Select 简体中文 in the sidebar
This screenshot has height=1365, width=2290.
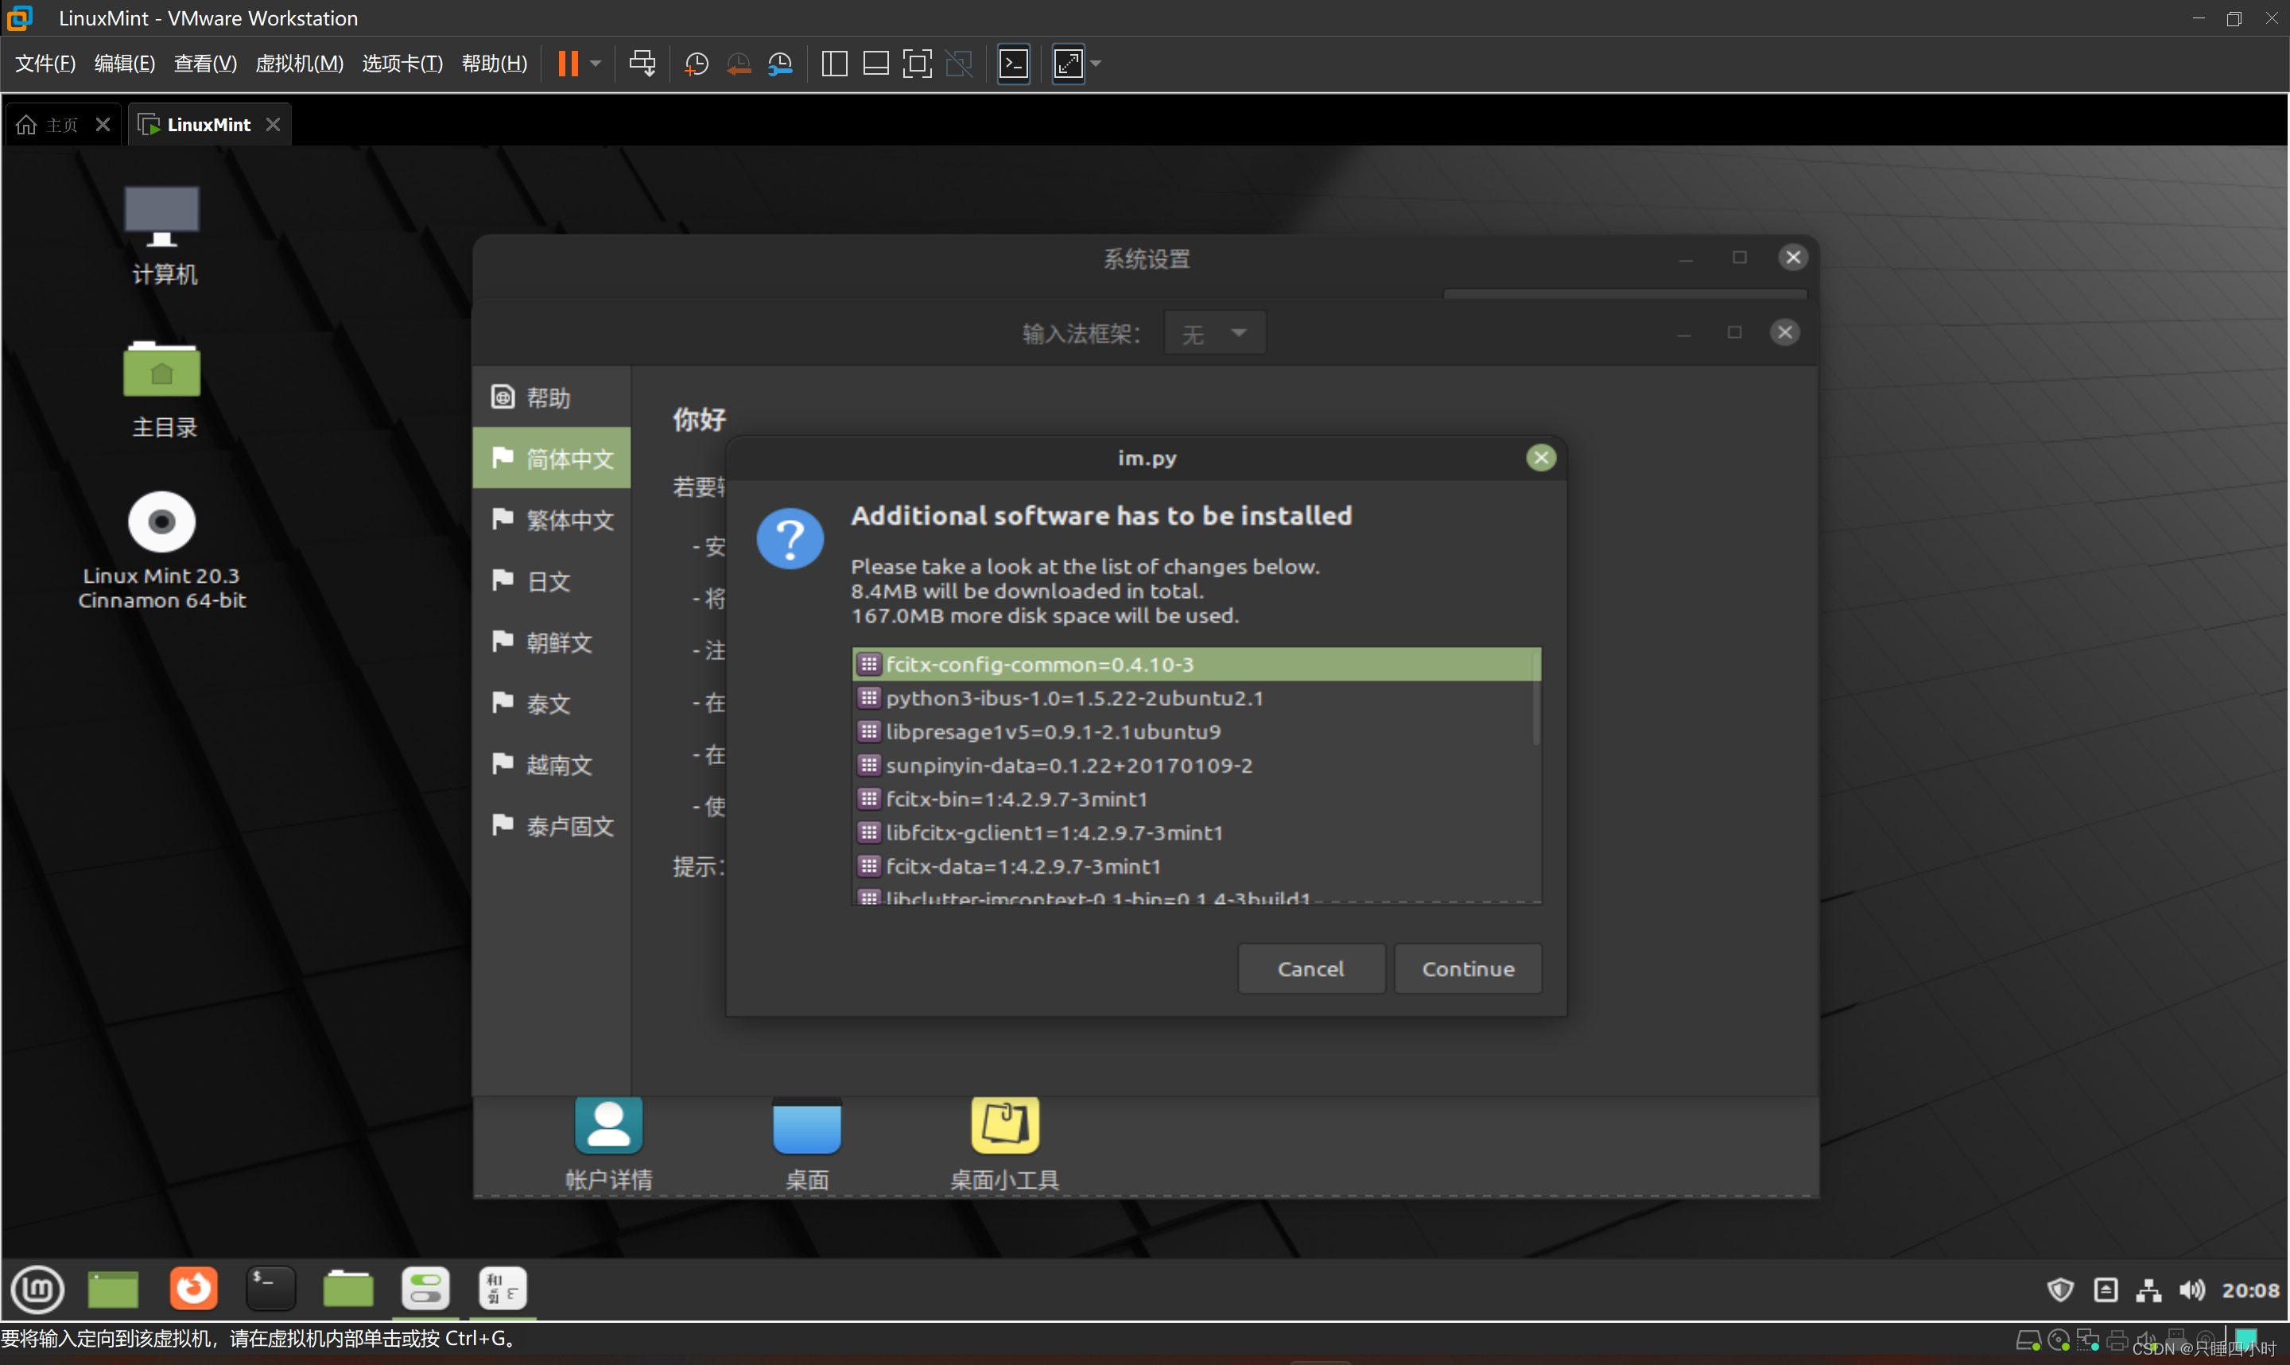[x=551, y=458]
